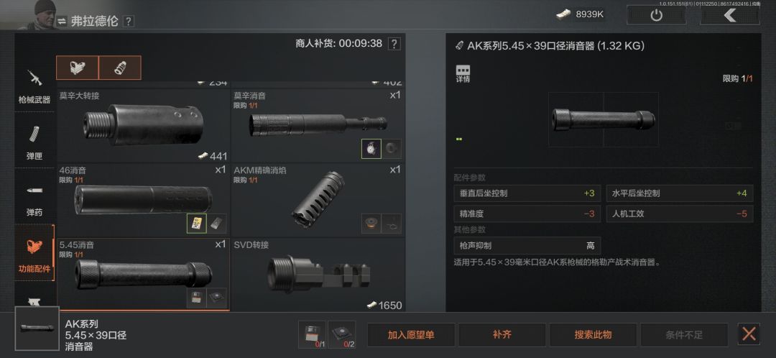
Task: Go back with the top-right arrow button
Action: click(x=729, y=15)
